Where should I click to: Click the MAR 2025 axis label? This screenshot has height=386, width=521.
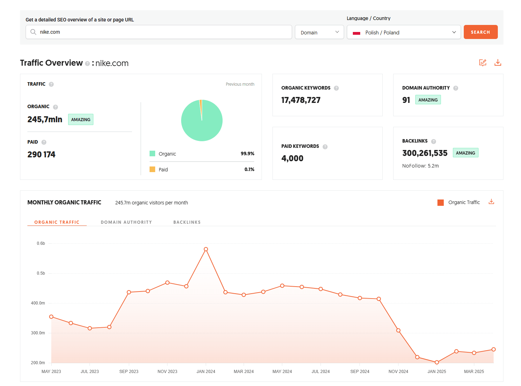[x=474, y=372]
